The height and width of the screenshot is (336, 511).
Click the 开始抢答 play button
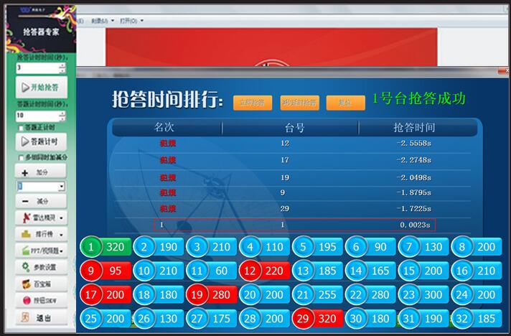pos(41,88)
